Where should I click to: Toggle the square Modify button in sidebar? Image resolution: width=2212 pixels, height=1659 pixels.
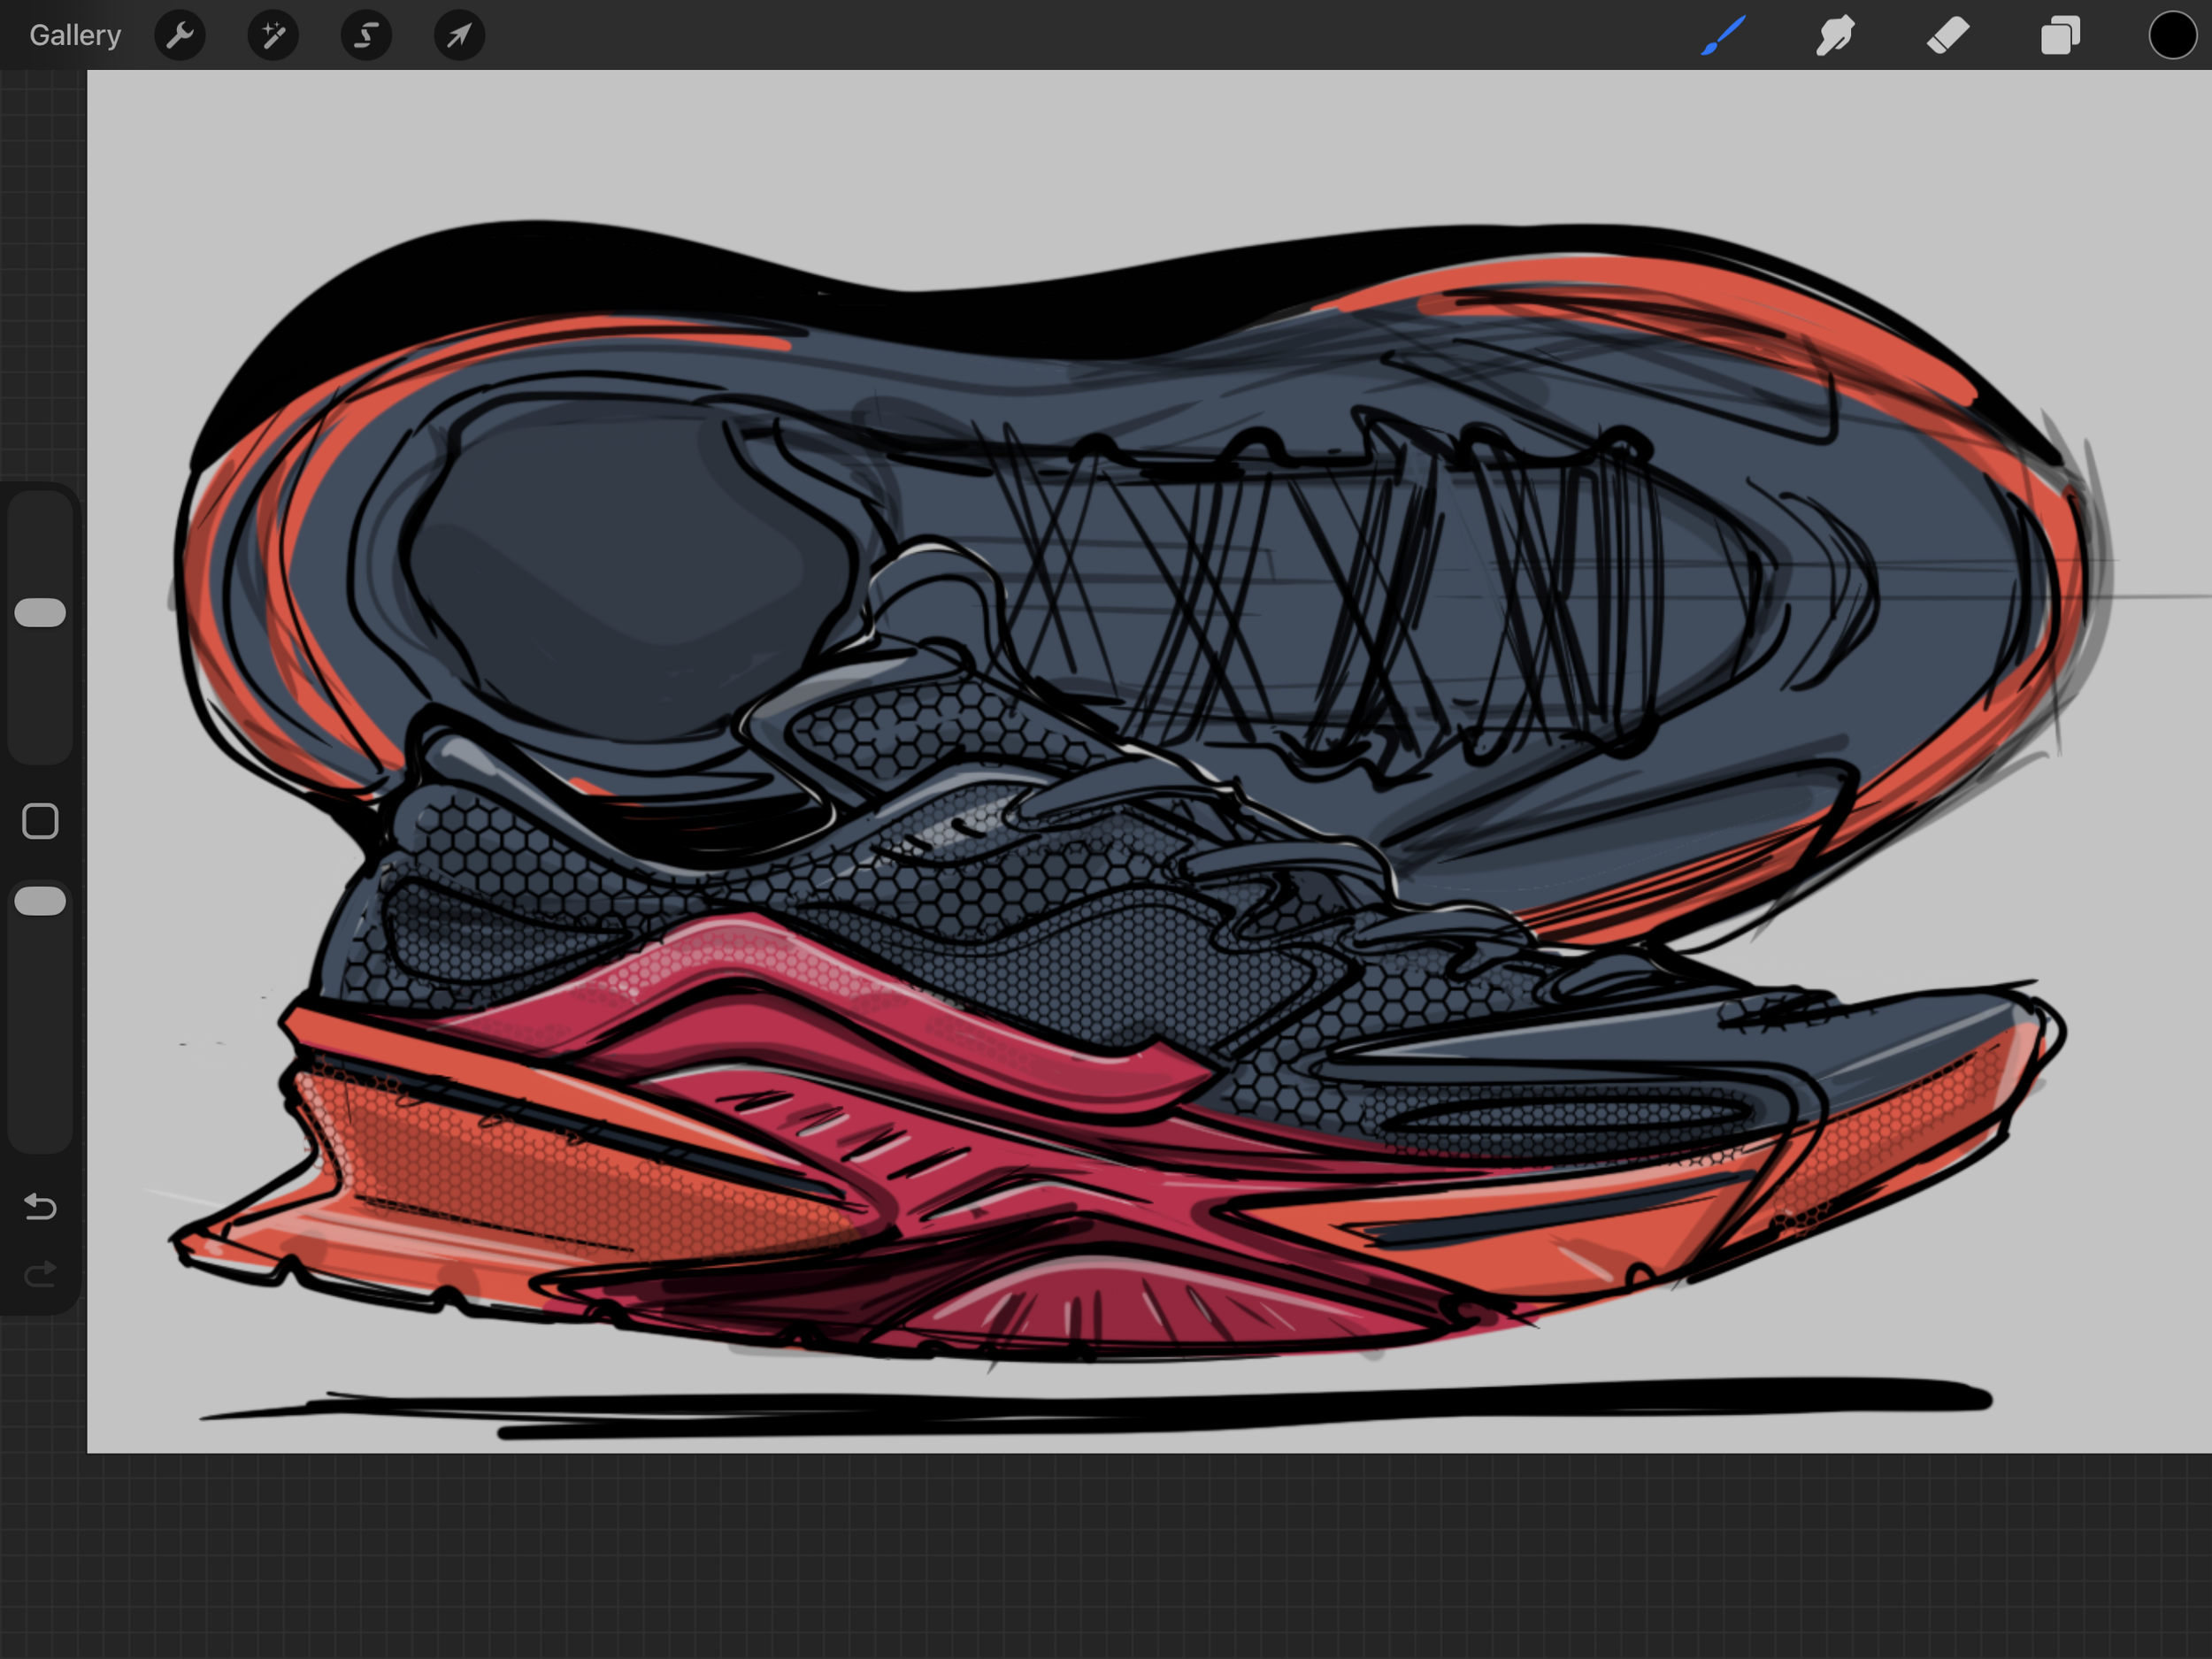coord(40,821)
